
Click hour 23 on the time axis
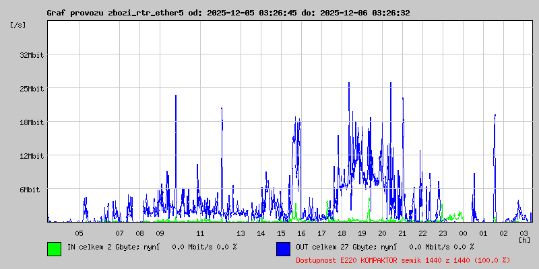(443, 233)
